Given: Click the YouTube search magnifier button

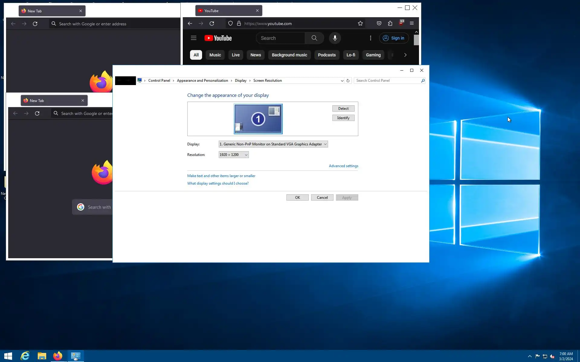Looking at the screenshot, I should click(314, 38).
